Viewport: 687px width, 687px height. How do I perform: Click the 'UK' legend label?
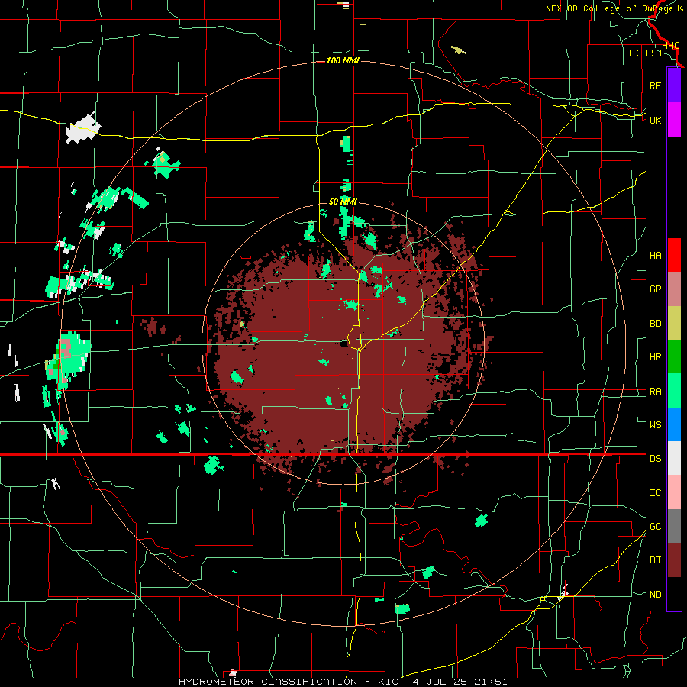(x=655, y=120)
